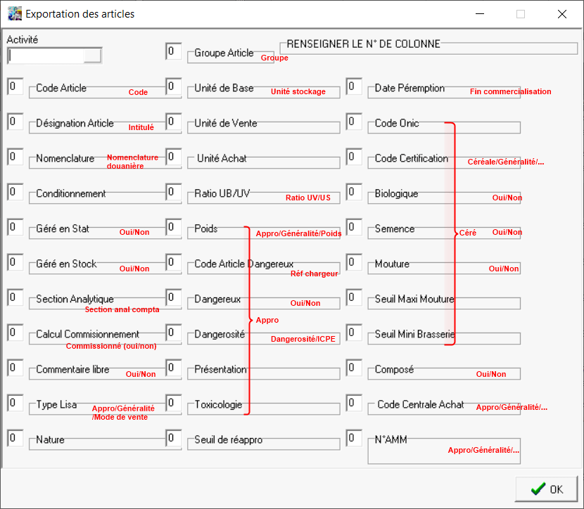The width and height of the screenshot is (584, 509).
Task: Click the column number box for Code Article
Action: (15, 86)
